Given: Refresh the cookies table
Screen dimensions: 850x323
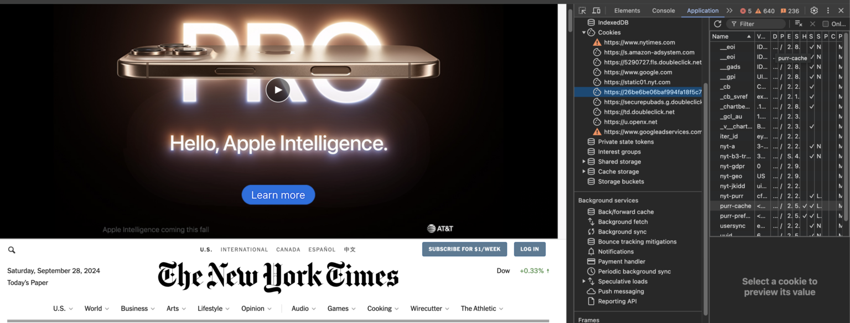Looking at the screenshot, I should tap(718, 24).
